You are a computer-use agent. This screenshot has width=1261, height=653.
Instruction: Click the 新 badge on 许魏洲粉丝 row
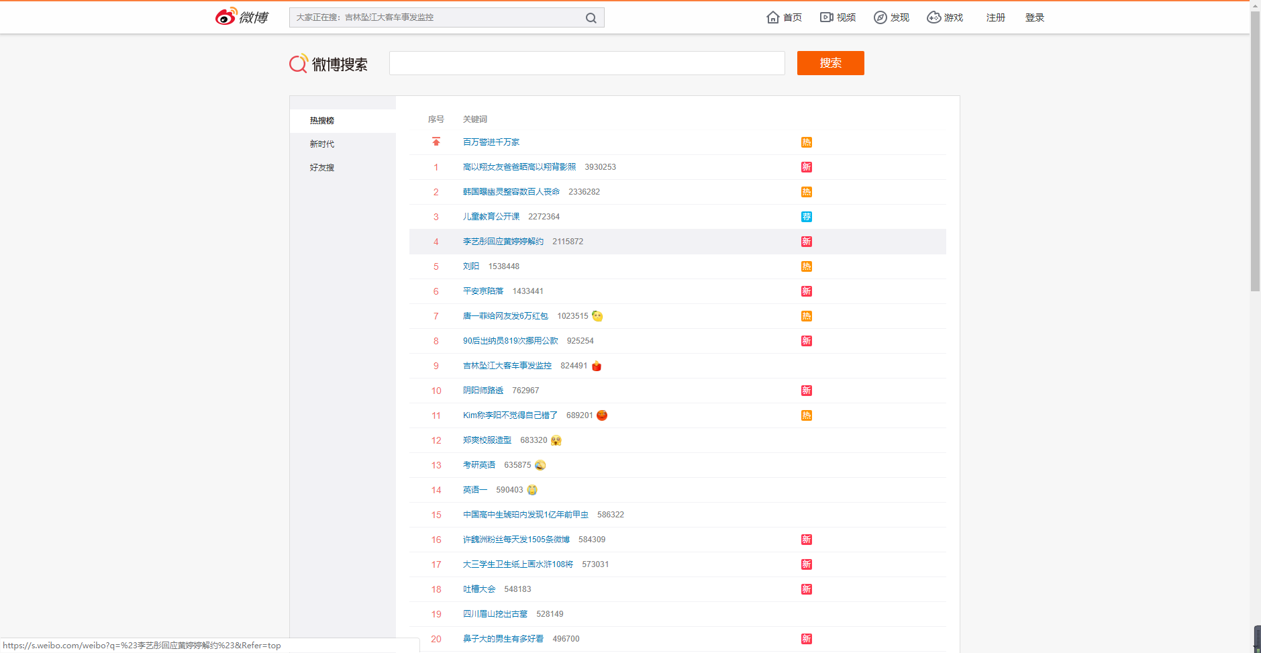(807, 540)
